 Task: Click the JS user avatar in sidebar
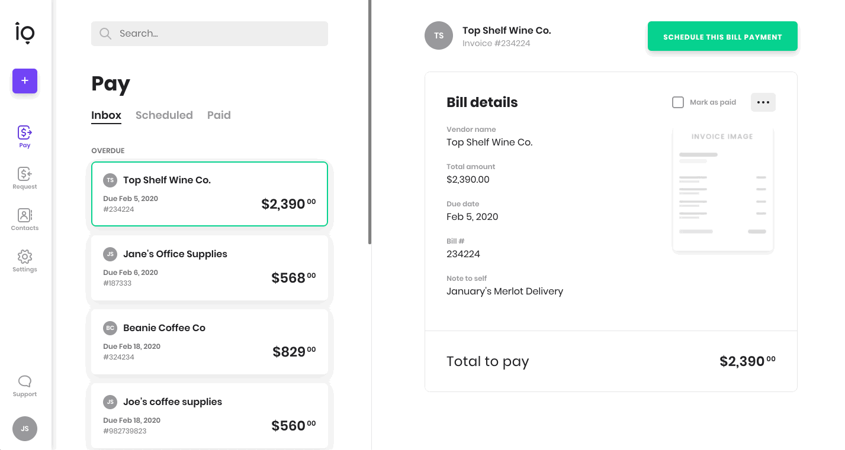25,429
